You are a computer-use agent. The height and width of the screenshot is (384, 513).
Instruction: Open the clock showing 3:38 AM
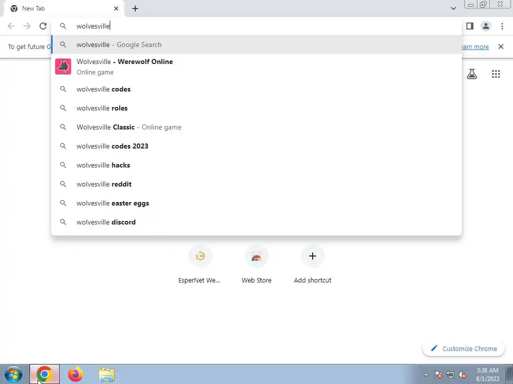coord(487,374)
